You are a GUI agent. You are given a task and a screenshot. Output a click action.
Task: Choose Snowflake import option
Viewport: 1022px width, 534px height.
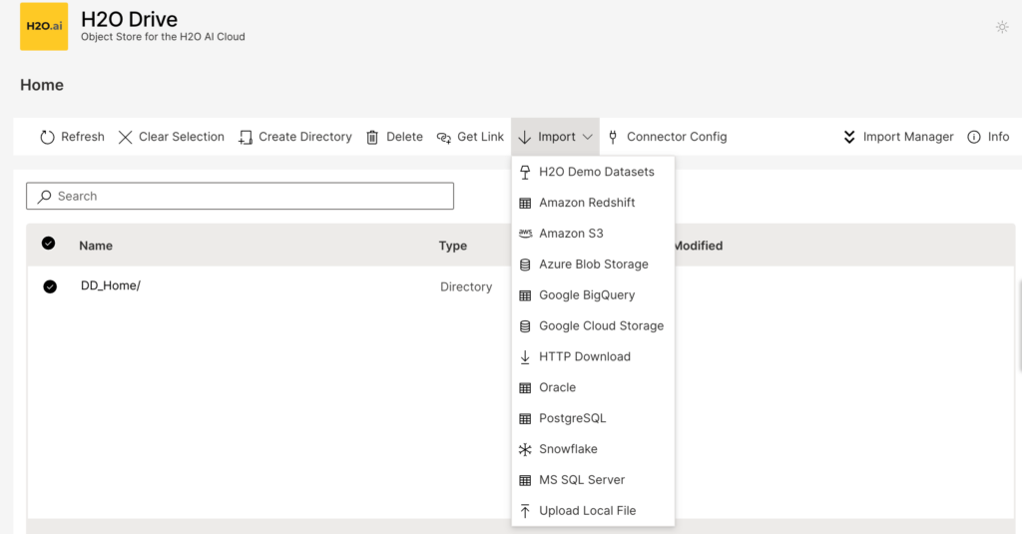coord(593,449)
